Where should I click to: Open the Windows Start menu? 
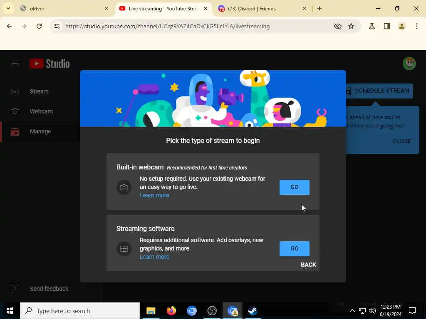[10, 311]
